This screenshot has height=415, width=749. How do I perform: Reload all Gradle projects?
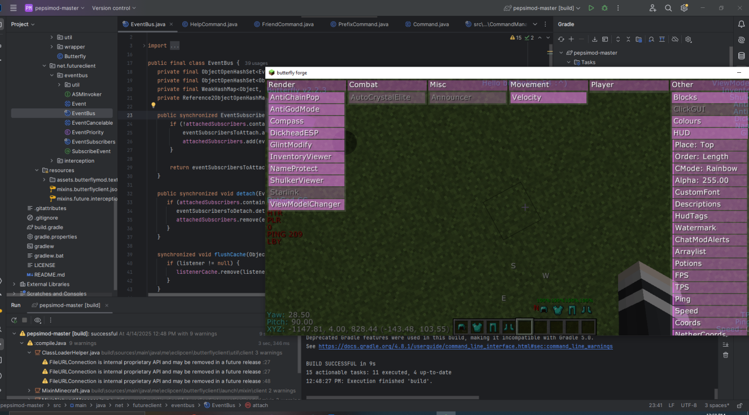(561, 40)
